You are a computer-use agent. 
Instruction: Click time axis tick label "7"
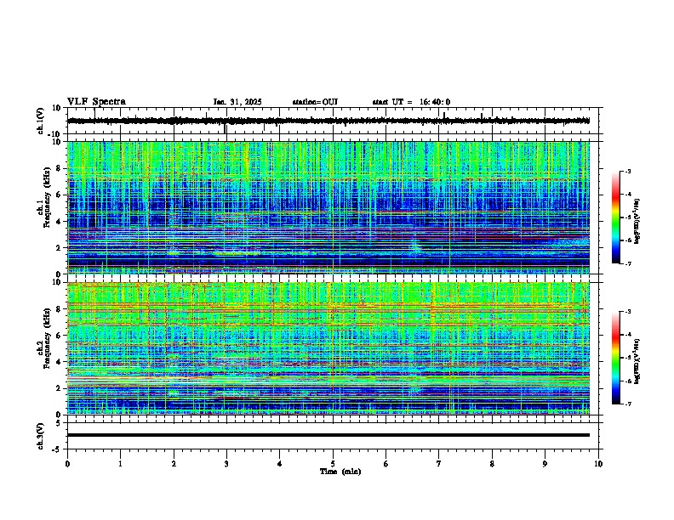coord(439,464)
